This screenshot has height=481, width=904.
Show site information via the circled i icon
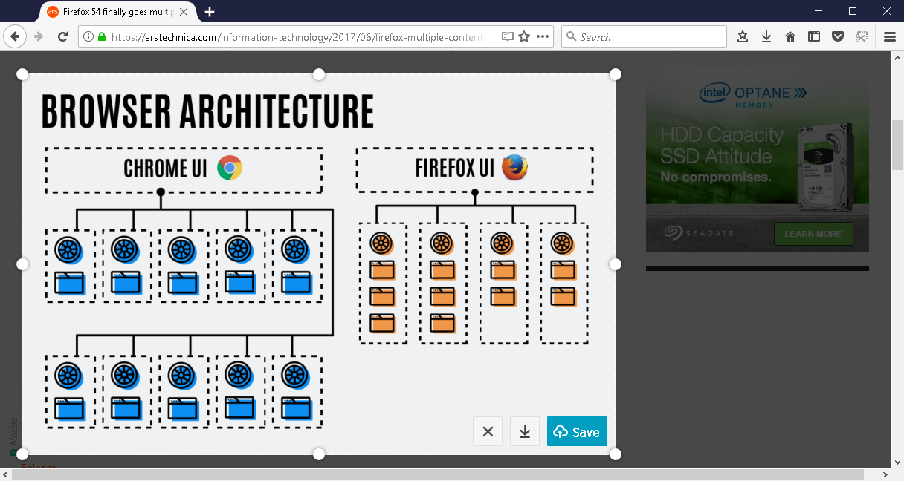coord(88,36)
